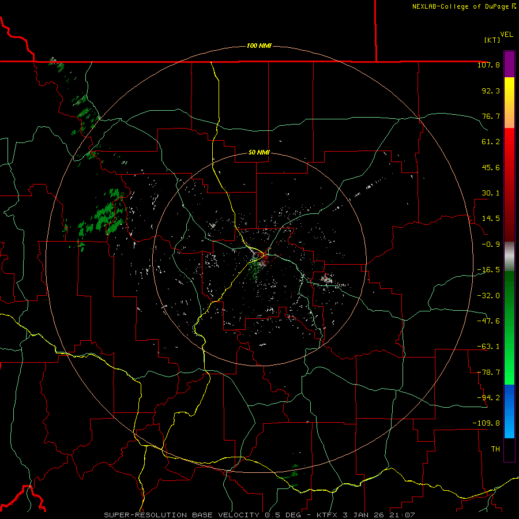Image resolution: width=519 pixels, height=519 pixels.
Task: Select the 107.8 legend value
Action: pyautogui.click(x=488, y=65)
